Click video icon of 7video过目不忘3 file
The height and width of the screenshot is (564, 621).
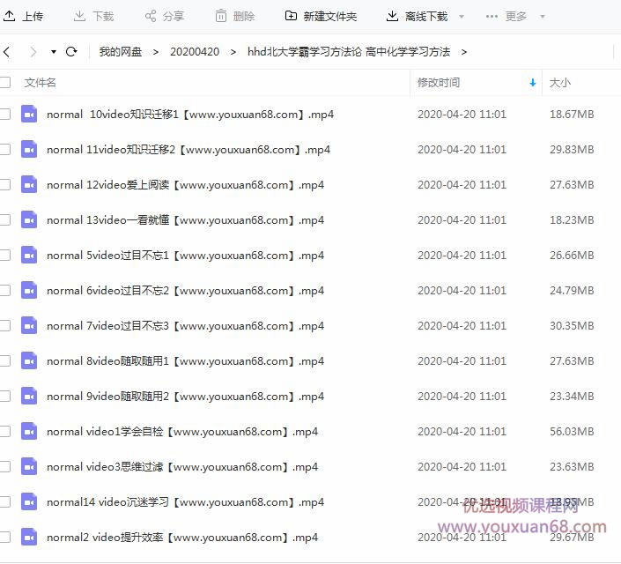coord(29,326)
